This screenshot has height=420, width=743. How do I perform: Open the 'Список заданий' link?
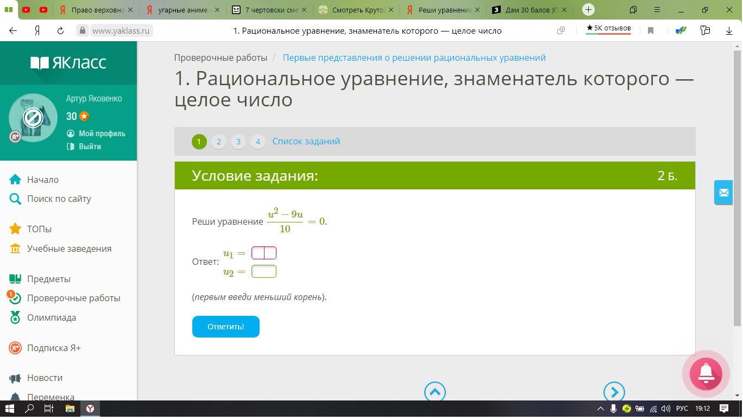[x=306, y=141]
